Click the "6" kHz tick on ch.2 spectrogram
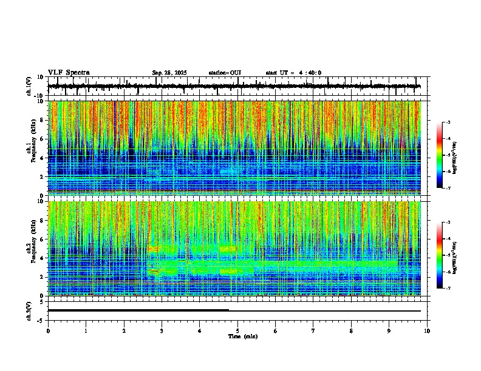The height and width of the screenshot is (371, 481). 43,239
